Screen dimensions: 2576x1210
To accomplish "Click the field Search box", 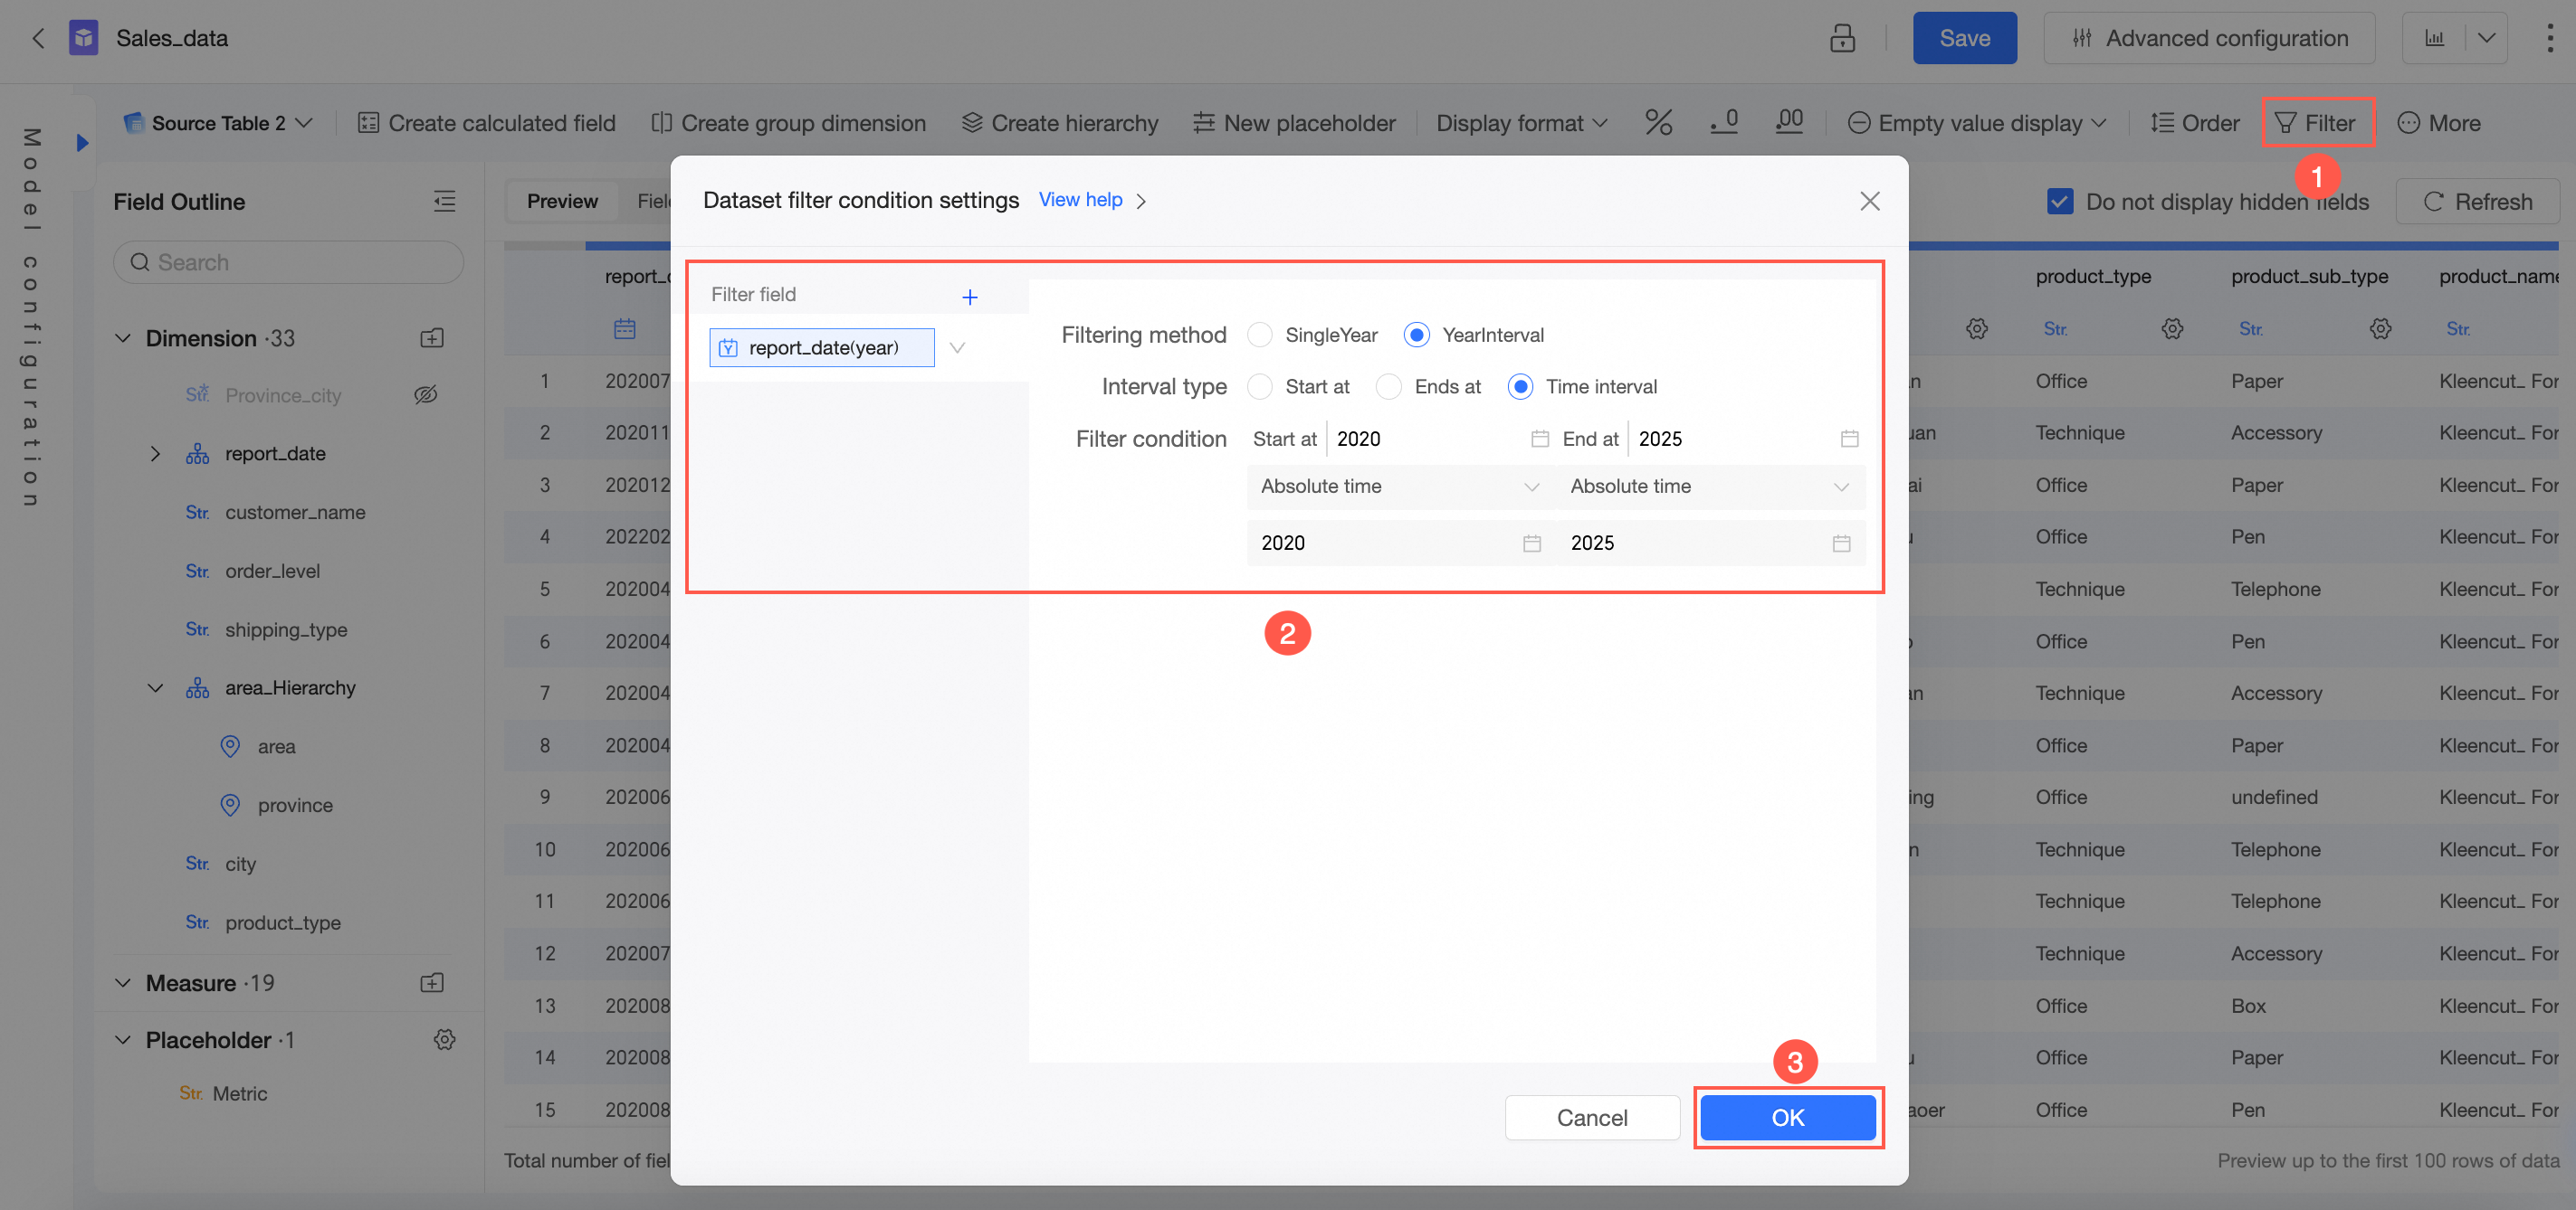I will point(288,263).
